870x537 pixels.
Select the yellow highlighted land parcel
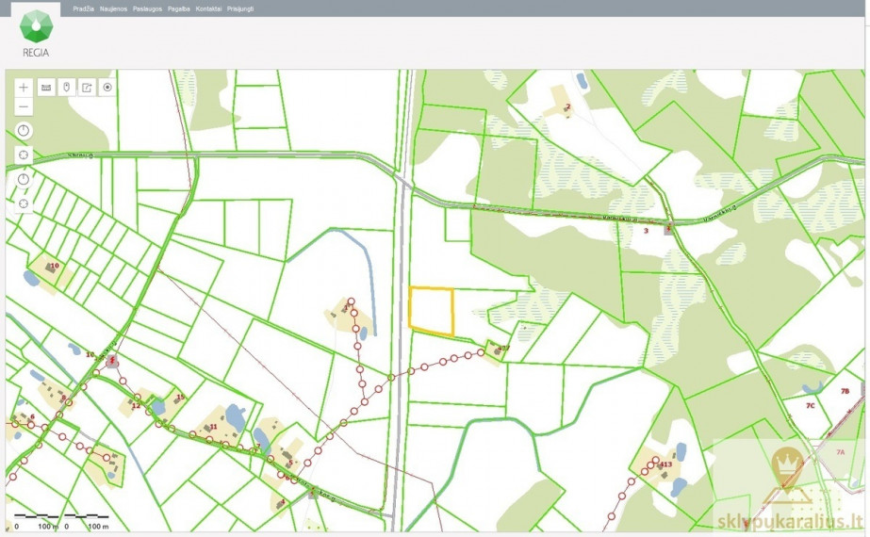pos(431,311)
